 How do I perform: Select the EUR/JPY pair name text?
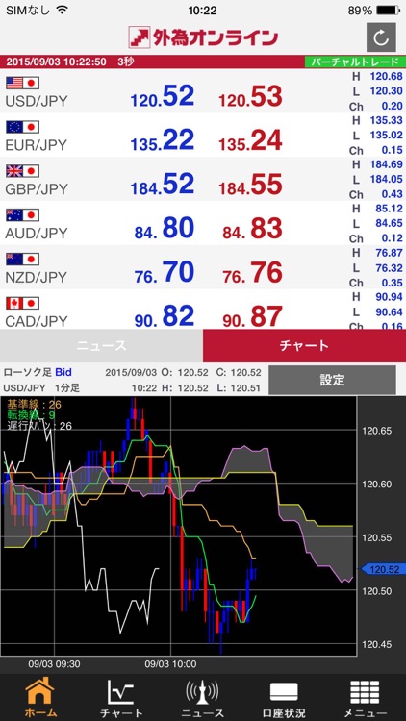(37, 145)
